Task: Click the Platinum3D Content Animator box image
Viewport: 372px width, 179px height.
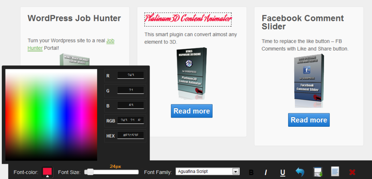Action: click(192, 73)
